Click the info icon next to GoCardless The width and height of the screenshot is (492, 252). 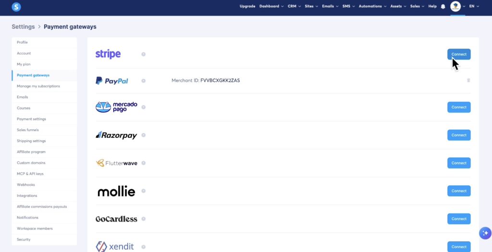(143, 219)
